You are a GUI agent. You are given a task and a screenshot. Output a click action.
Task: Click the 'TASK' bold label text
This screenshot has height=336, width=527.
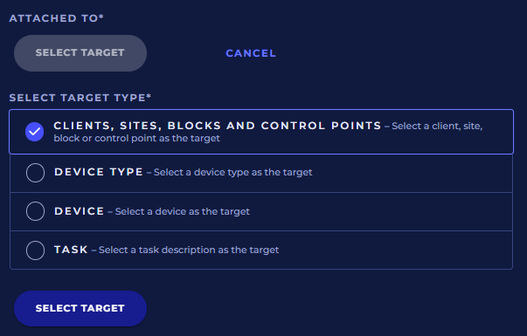(x=72, y=250)
